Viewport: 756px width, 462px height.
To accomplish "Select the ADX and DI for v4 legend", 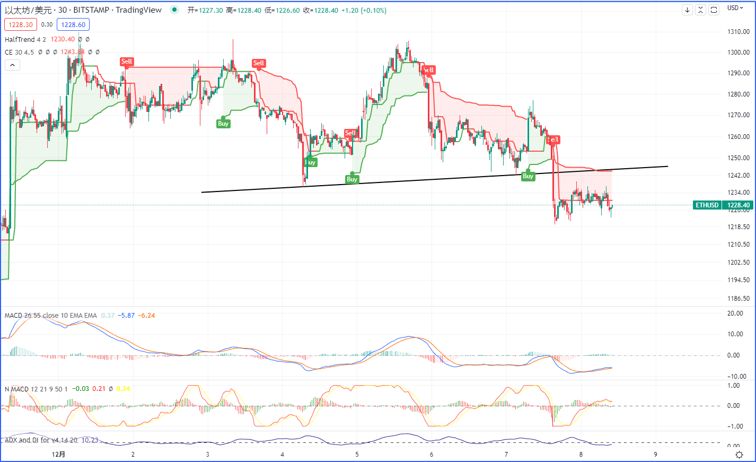I will click(x=41, y=440).
